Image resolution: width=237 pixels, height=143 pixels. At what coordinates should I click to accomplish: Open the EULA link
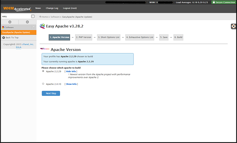point(19,47)
